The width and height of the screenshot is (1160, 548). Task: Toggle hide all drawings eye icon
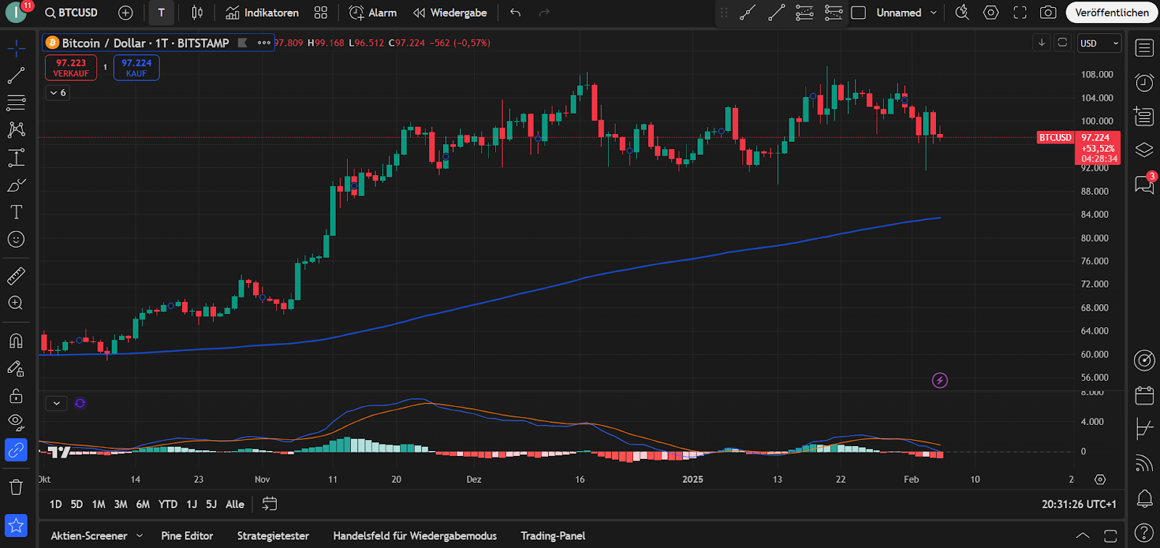pyautogui.click(x=16, y=422)
